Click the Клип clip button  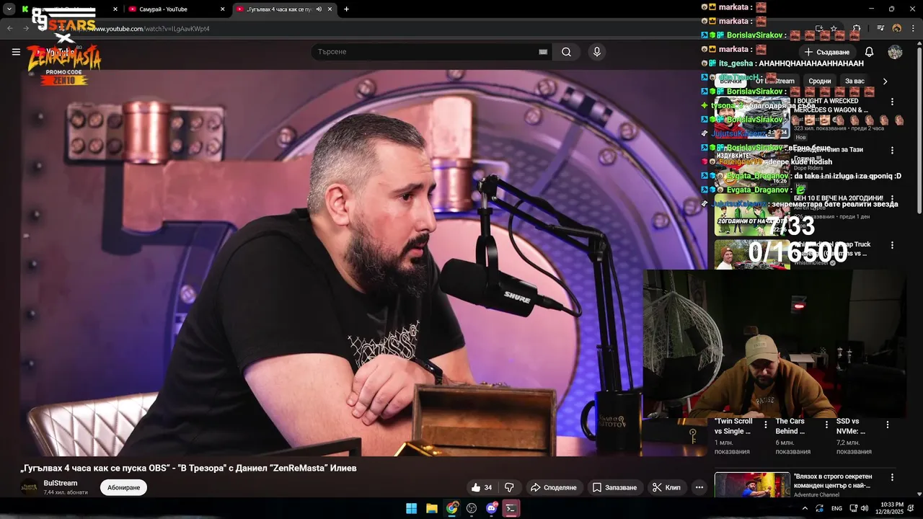pyautogui.click(x=667, y=487)
